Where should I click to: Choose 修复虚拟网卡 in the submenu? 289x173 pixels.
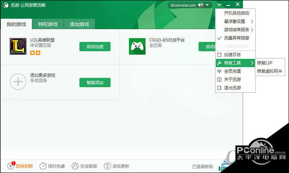[270, 71]
